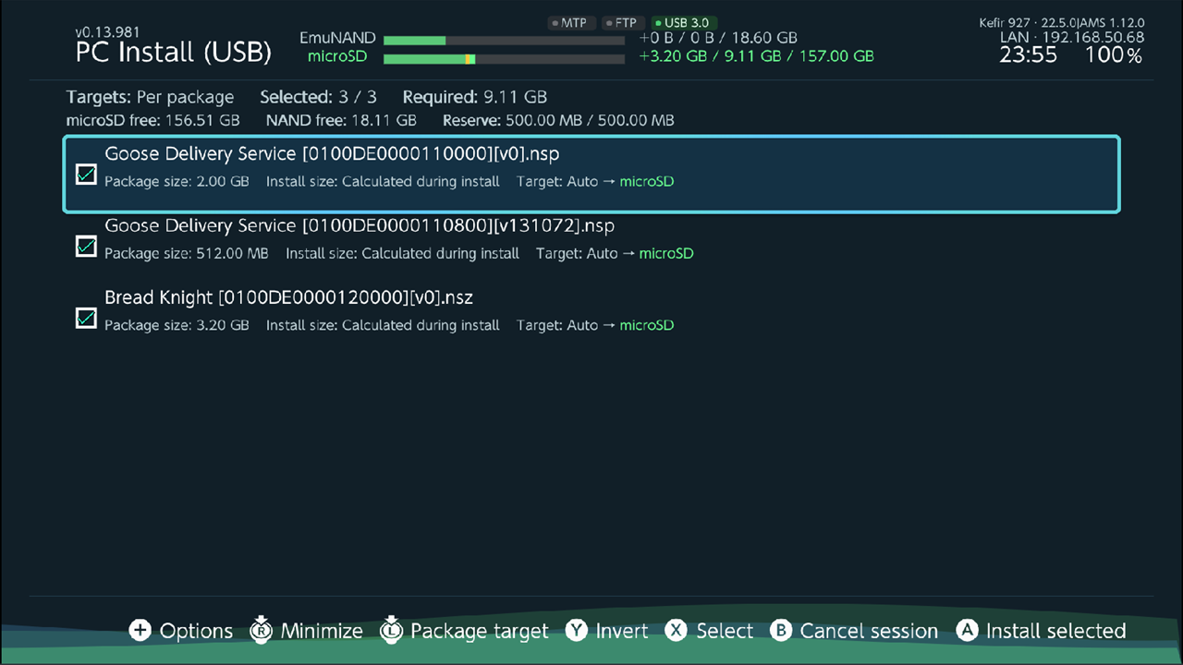
Task: Click 'Selected: 3 / 3' counter
Action: (319, 97)
